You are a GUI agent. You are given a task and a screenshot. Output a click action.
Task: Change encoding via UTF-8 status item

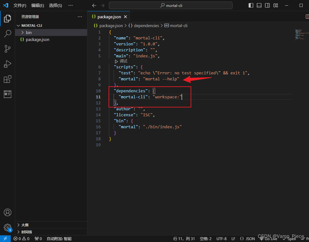coord(222,239)
